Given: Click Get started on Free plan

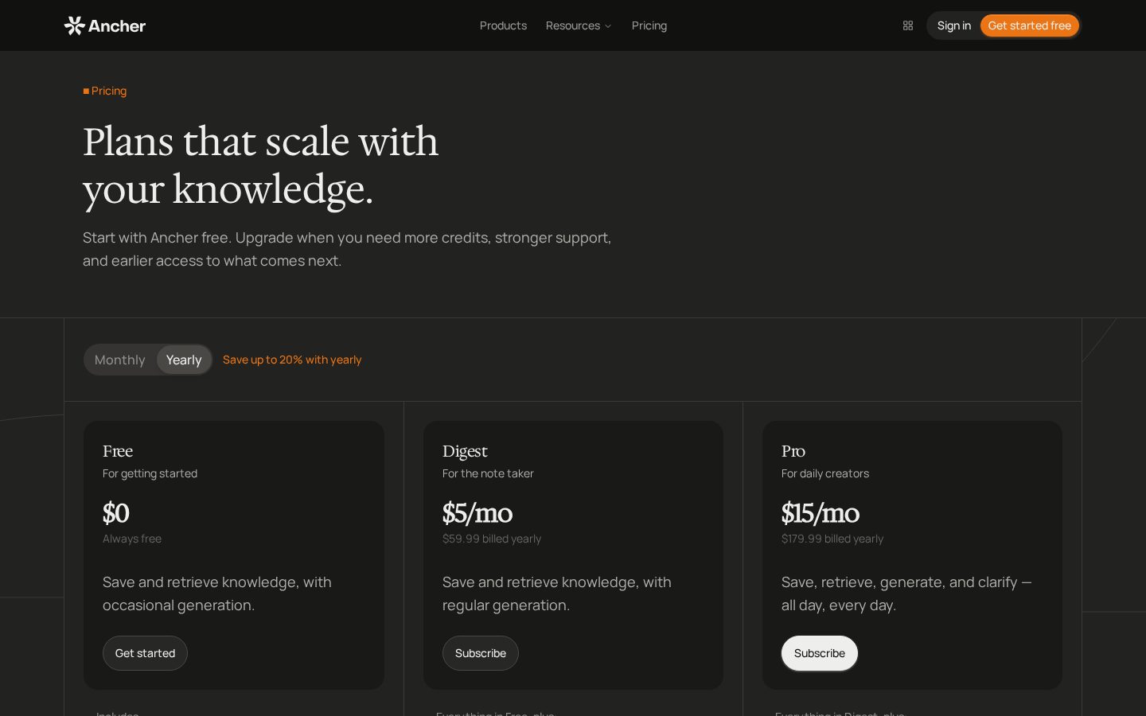Looking at the screenshot, I should [145, 653].
